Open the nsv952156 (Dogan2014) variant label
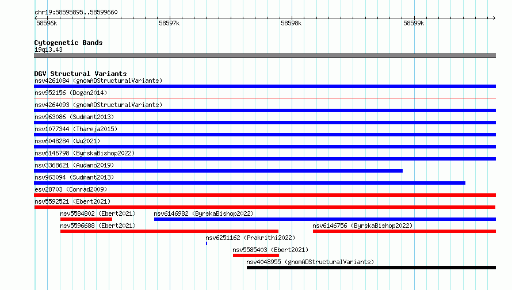The width and height of the screenshot is (512, 290). (x=71, y=93)
